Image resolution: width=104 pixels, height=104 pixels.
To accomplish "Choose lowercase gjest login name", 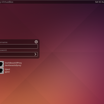I will [x=7, y=72].
